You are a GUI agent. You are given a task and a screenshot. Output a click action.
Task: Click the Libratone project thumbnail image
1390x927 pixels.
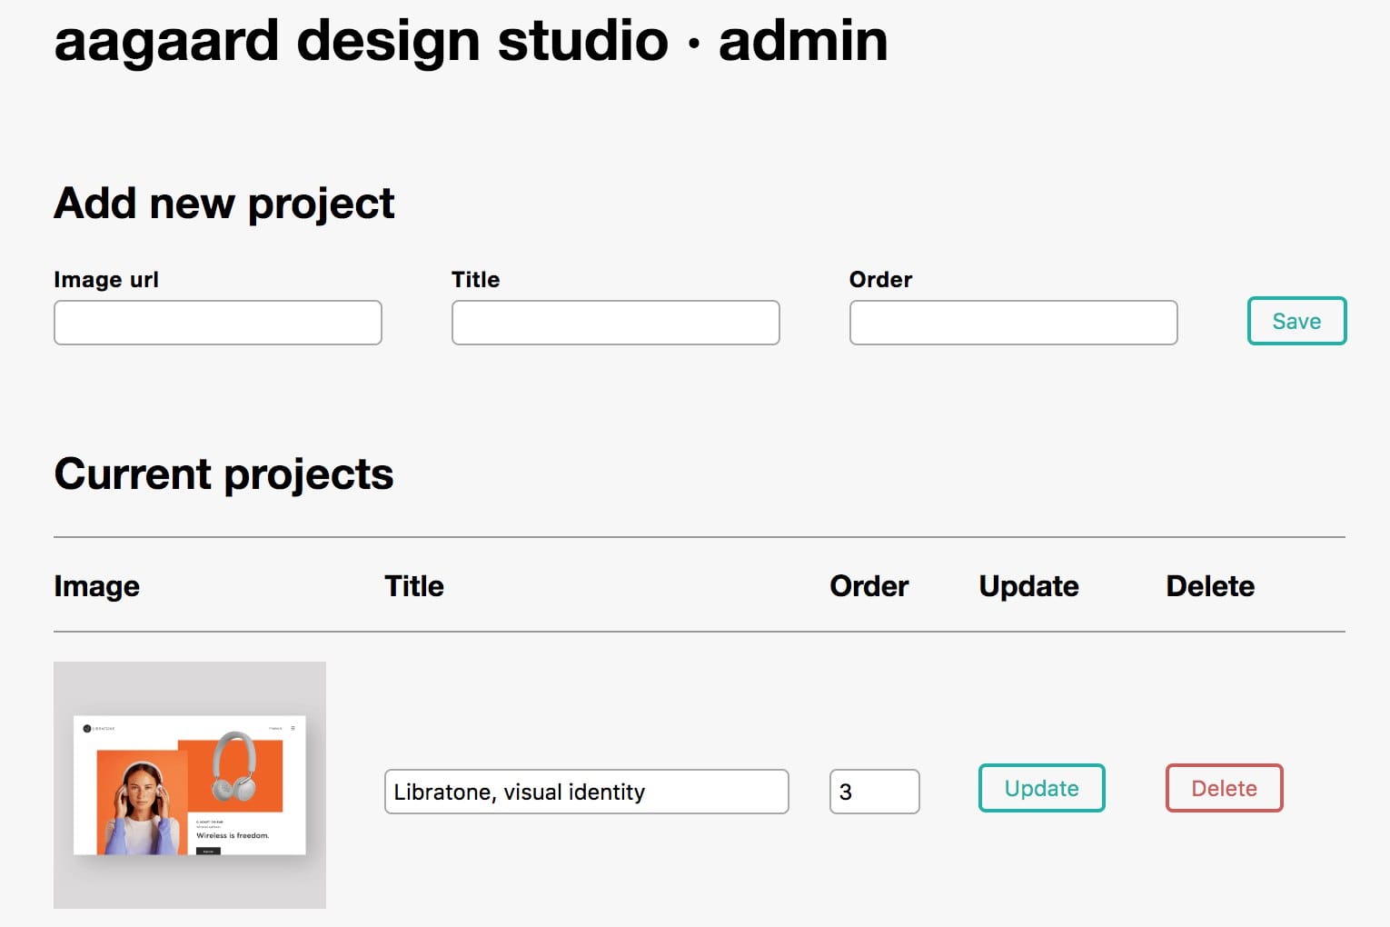coord(190,784)
